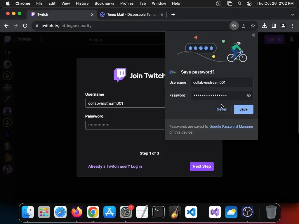Open the Chrome menu in menu bar
The height and width of the screenshot is (224, 299).
pyautogui.click(x=23, y=3)
